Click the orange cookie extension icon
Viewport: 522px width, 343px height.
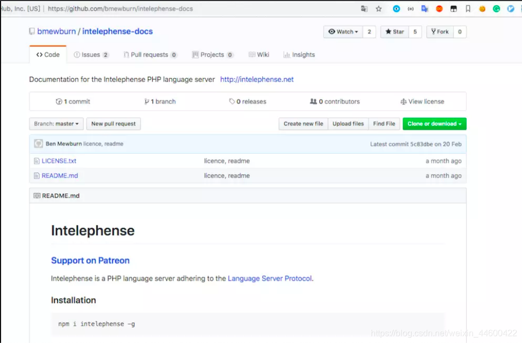482,9
